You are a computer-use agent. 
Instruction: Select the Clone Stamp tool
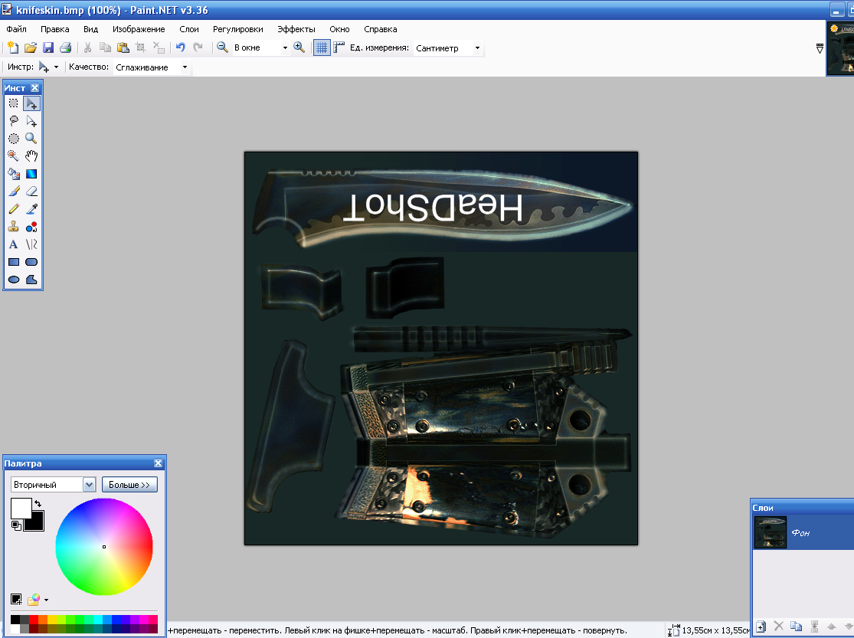(x=14, y=227)
